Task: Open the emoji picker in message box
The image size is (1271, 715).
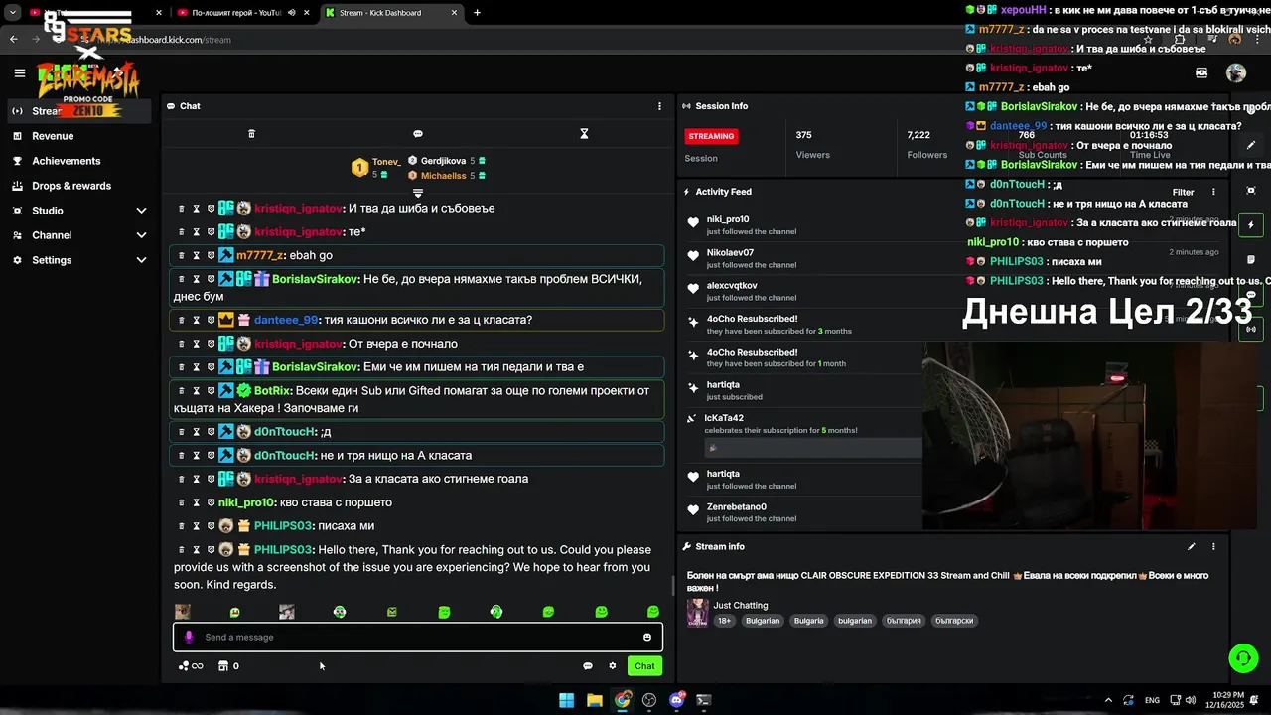Action: pos(647,637)
